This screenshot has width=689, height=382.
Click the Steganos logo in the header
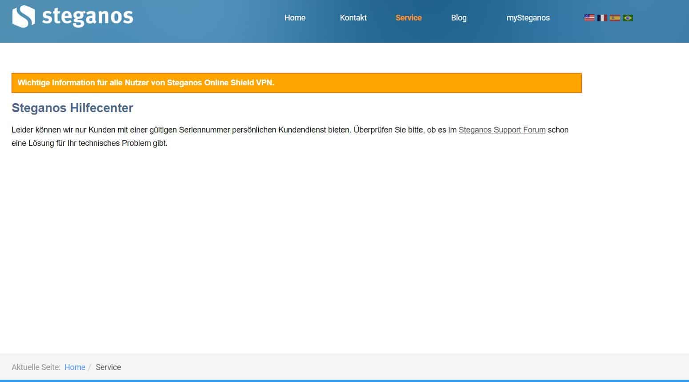tap(72, 16)
